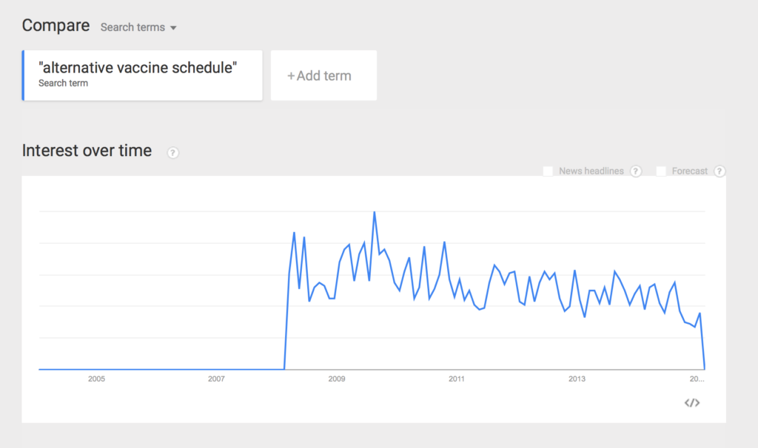This screenshot has height=448, width=758.
Task: Click help icon beside Interest over time
Action: [x=172, y=152]
